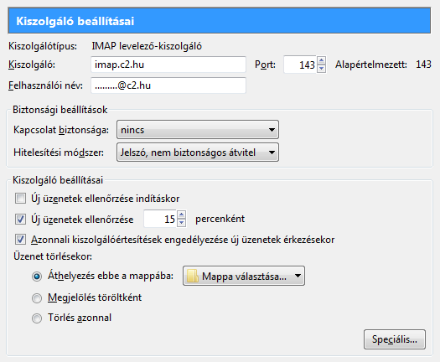Click into Kiszolgáló field with imap.c2.hu
Image resolution: width=440 pixels, height=362 pixels.
point(168,65)
